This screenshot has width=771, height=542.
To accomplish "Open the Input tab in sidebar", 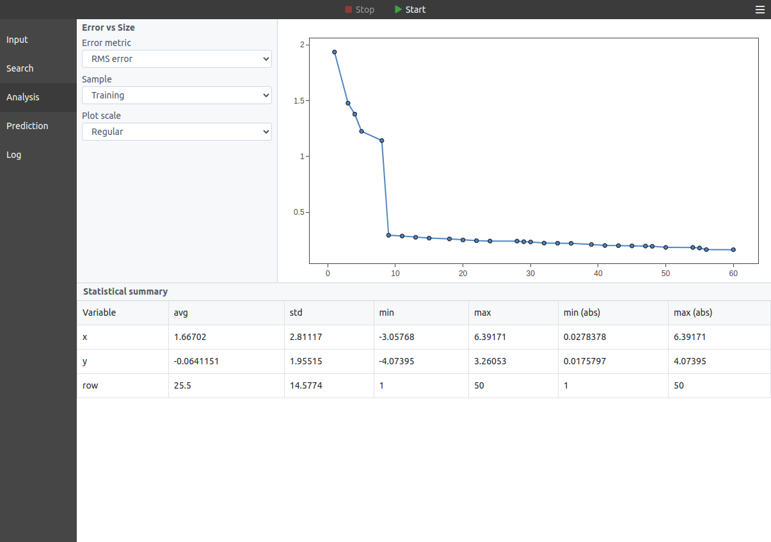I will point(17,40).
